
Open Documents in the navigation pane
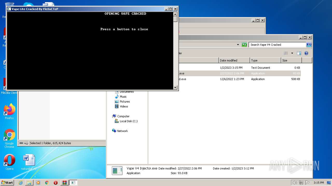[127, 92]
